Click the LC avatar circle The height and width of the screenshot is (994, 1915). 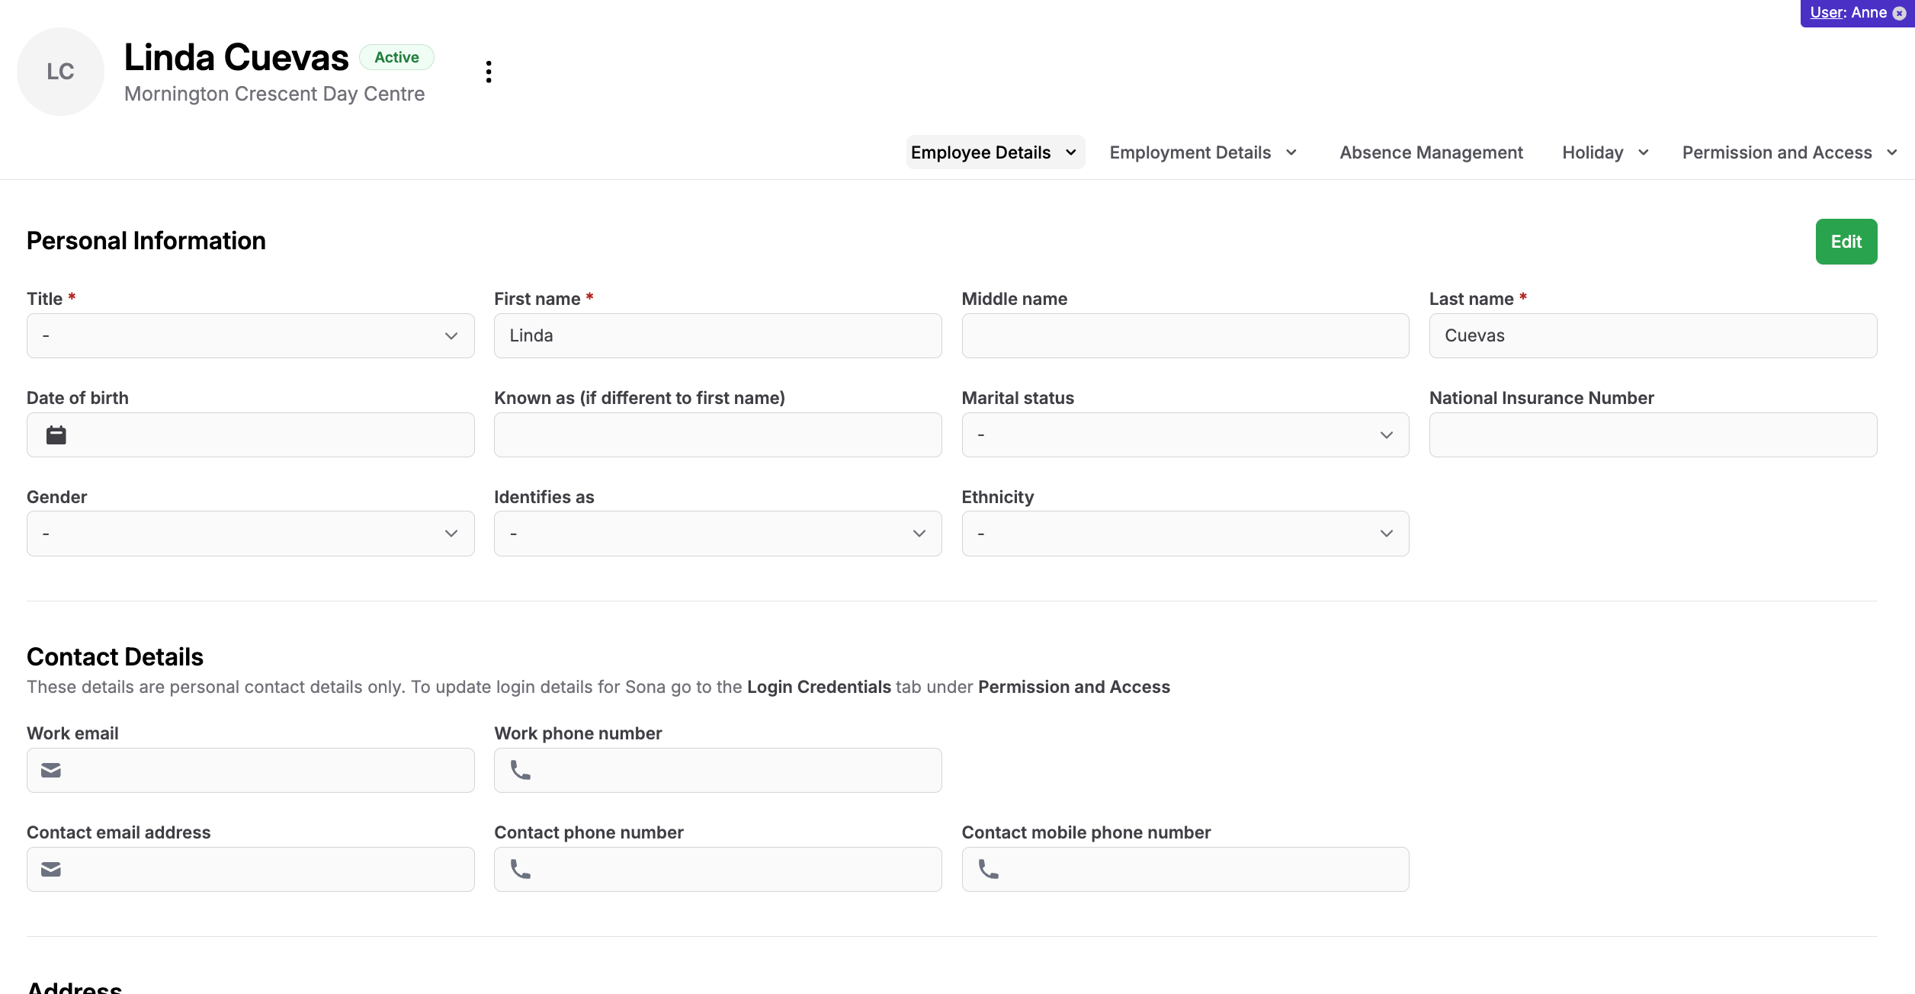point(60,71)
